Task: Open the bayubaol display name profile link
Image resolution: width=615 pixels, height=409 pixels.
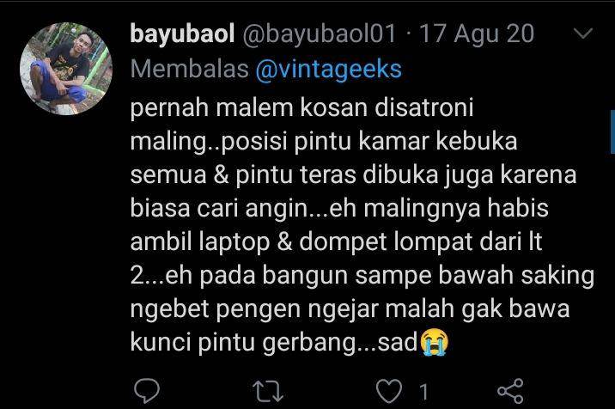Action: tap(182, 34)
